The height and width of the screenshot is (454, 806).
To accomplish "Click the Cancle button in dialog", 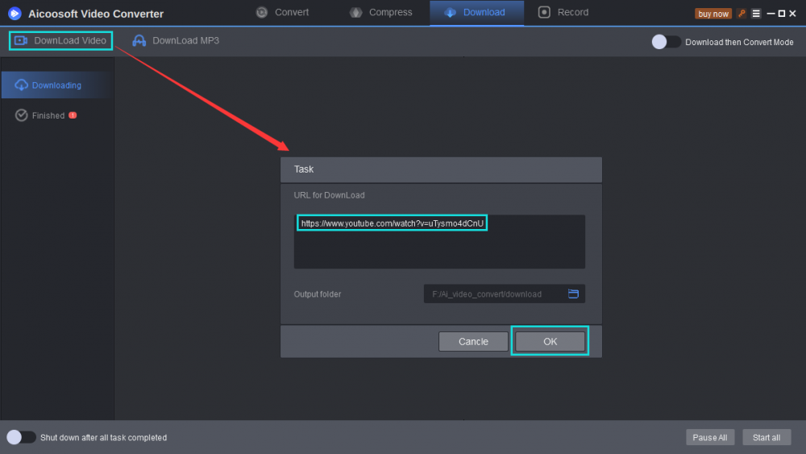I will [x=473, y=341].
